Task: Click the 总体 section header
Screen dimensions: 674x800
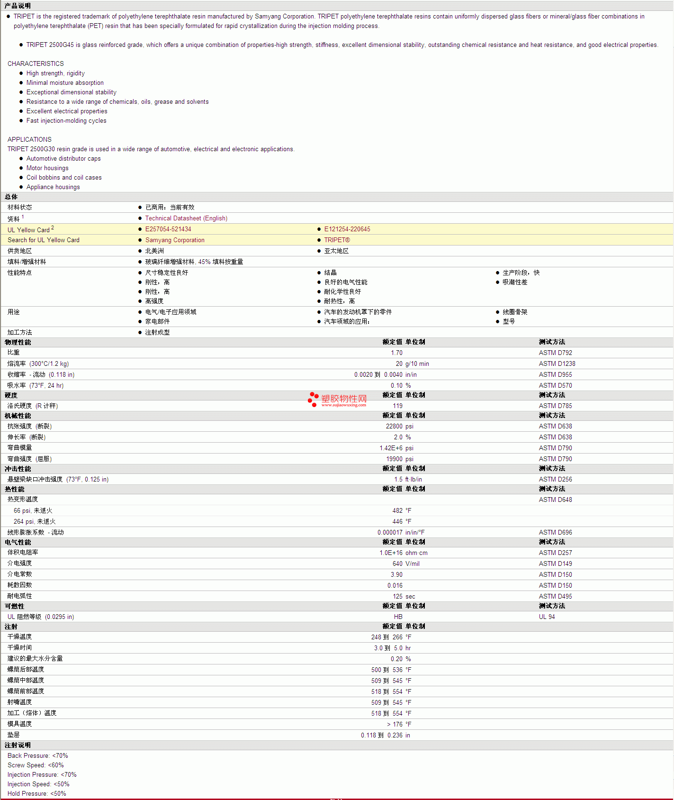Action: 11,197
